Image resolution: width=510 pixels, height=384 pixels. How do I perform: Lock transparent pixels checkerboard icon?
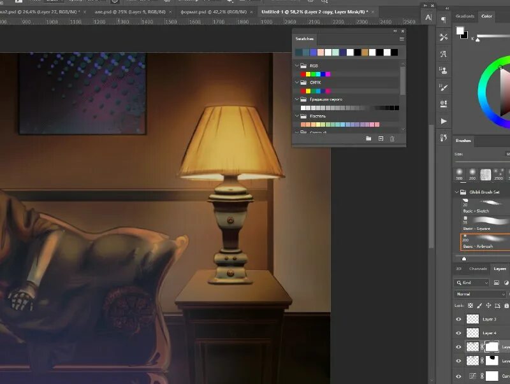470,306
